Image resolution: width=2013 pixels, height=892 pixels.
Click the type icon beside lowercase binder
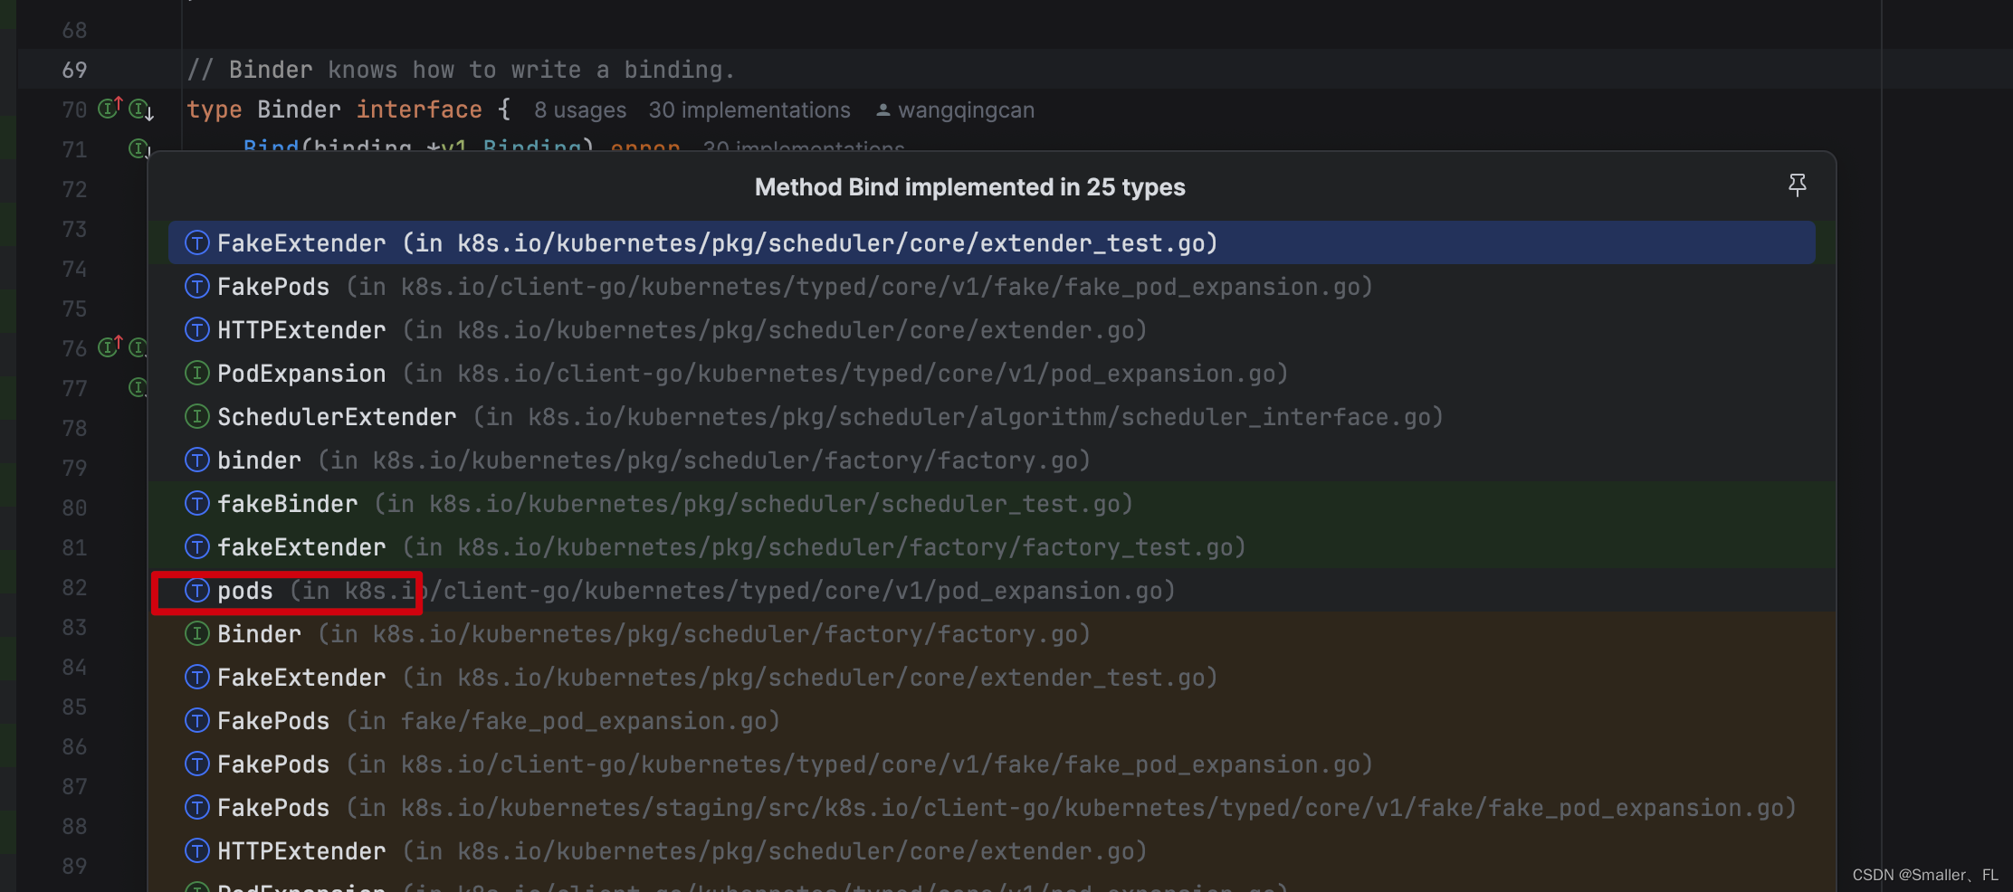point(197,460)
